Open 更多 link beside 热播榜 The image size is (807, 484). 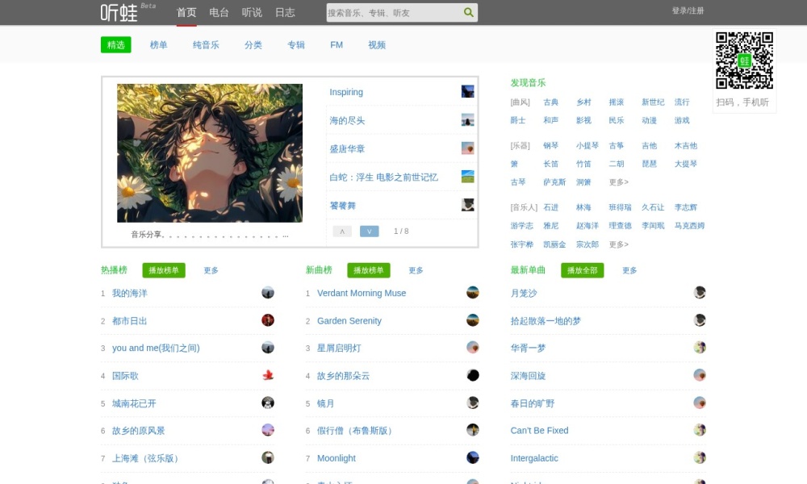[x=211, y=270]
